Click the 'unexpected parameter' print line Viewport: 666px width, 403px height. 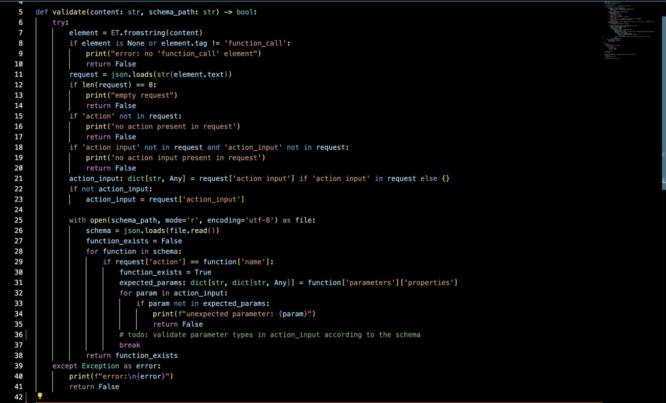(234, 314)
